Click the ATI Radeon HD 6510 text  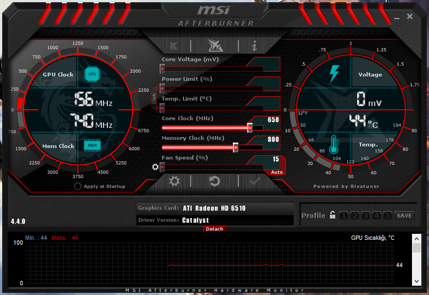214,208
